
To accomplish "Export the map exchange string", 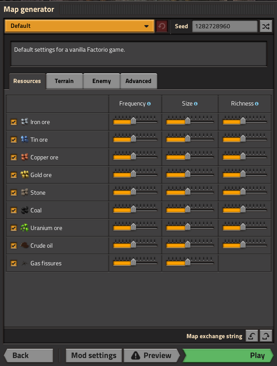I will point(266,336).
